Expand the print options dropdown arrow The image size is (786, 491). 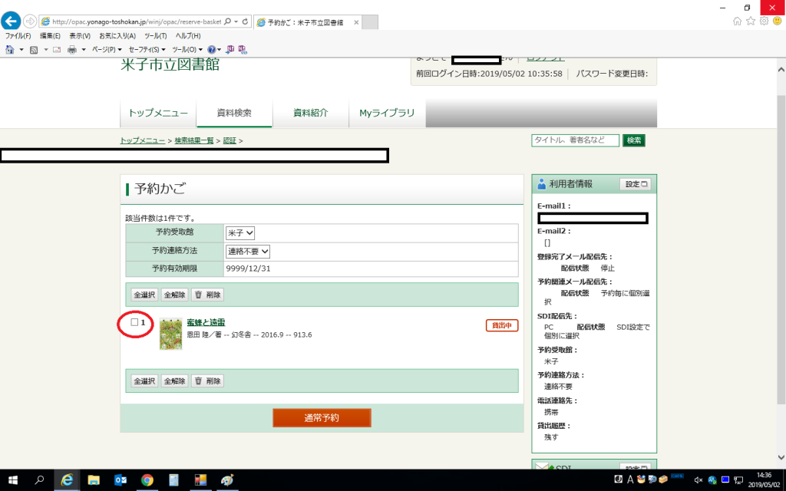coord(84,50)
